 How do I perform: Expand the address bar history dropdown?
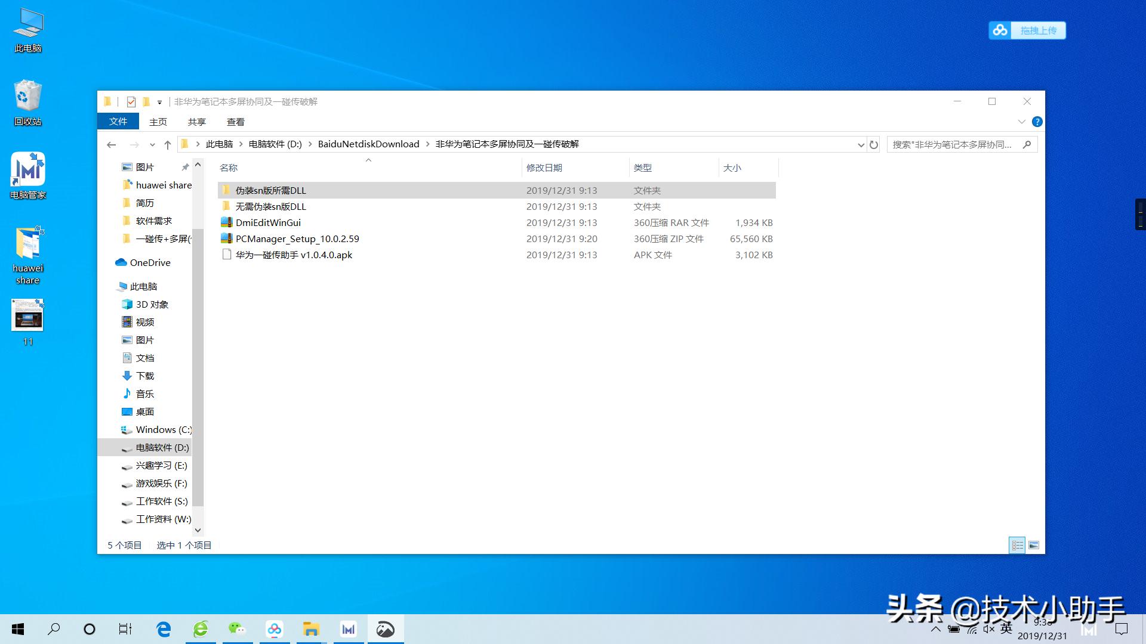pos(861,144)
